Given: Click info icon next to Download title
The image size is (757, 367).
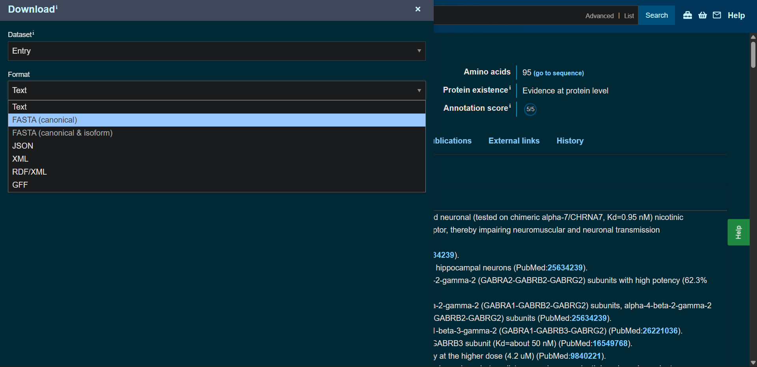Looking at the screenshot, I should 57,7.
